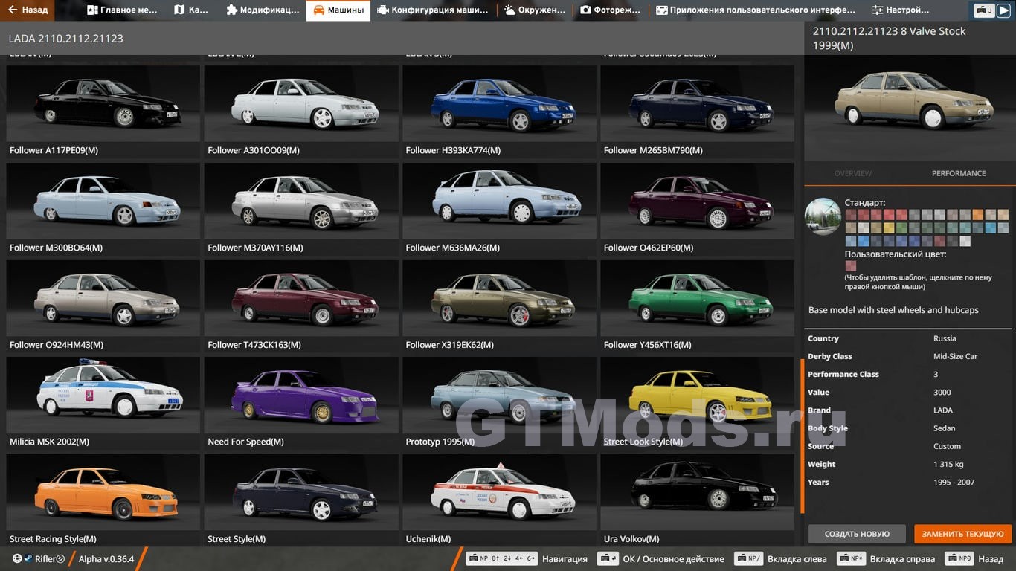
Task: Go back with the top-left Назад button
Action: tap(28, 10)
